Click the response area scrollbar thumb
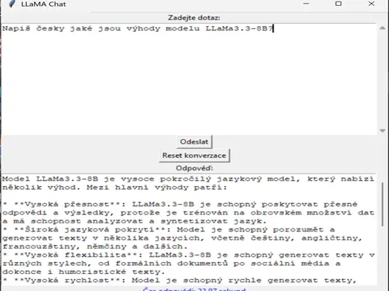 pos(382,204)
